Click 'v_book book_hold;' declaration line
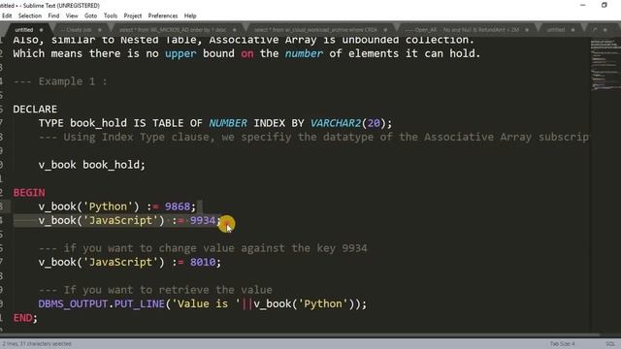This screenshot has height=349, width=621. [x=92, y=165]
